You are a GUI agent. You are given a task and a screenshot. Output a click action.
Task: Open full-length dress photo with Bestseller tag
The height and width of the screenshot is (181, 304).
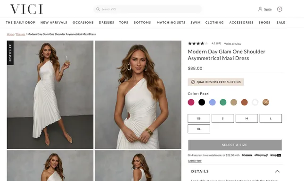pyautogui.click(x=50, y=95)
